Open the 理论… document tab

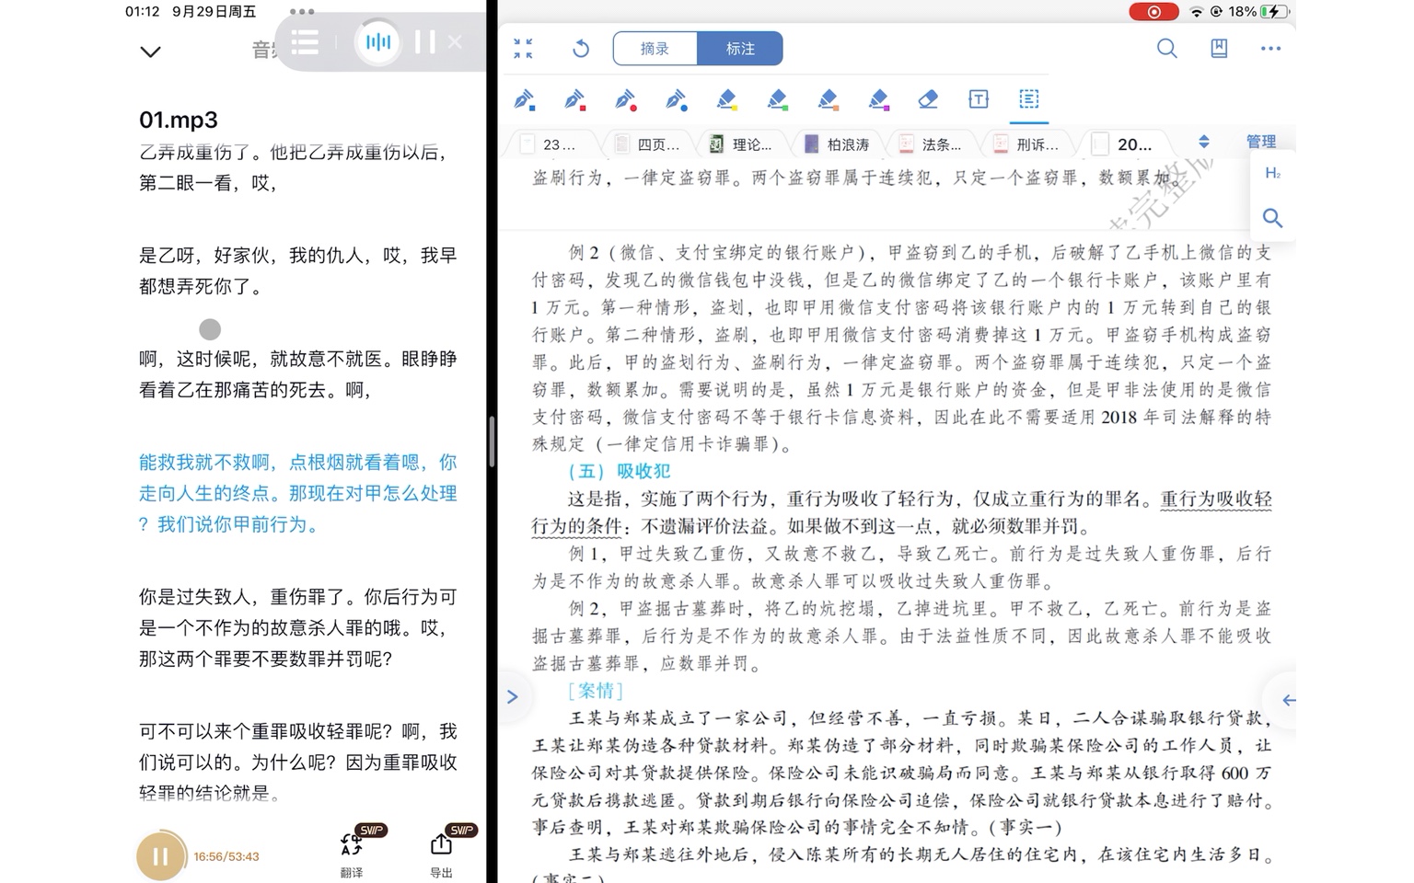[742, 144]
